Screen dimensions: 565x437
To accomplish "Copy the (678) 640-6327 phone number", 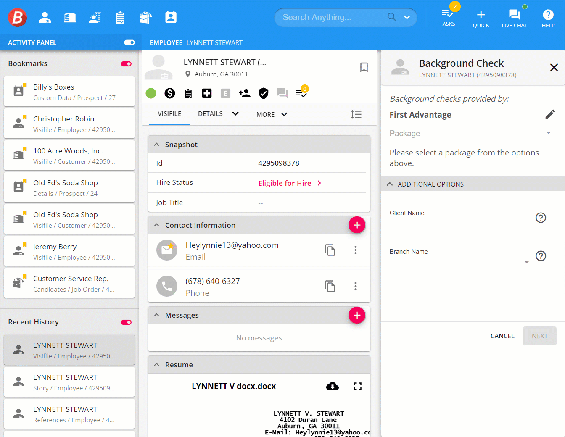I will point(330,286).
